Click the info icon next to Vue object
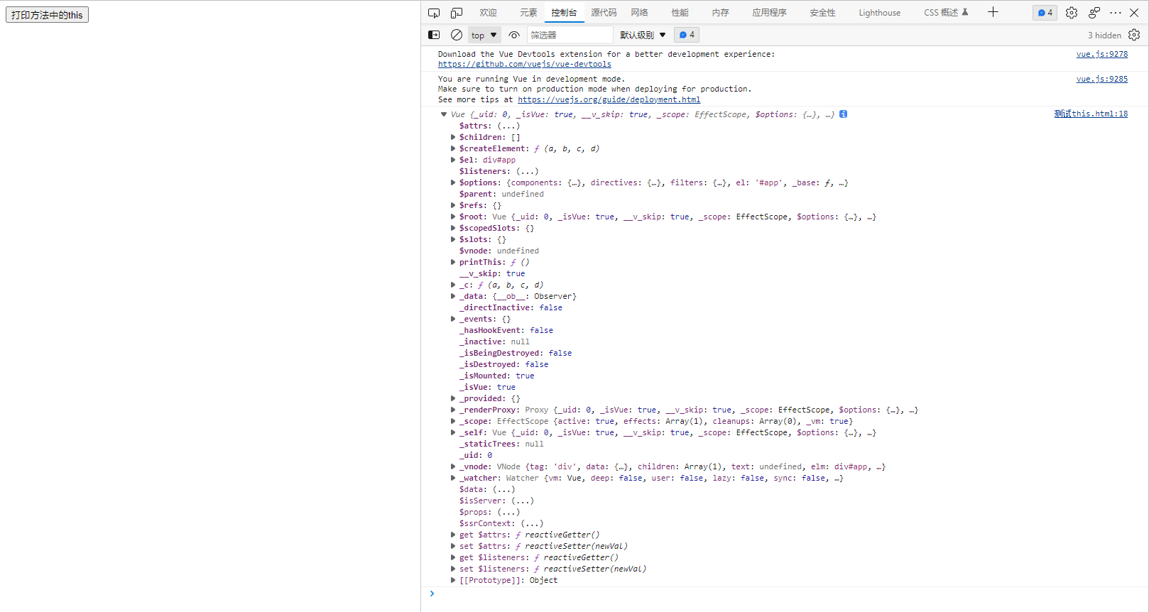Screen dimensions: 1149x612 843,114
